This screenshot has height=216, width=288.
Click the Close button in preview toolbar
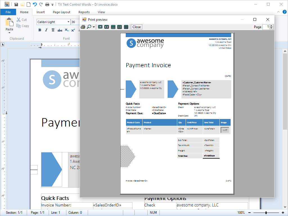coord(137,27)
